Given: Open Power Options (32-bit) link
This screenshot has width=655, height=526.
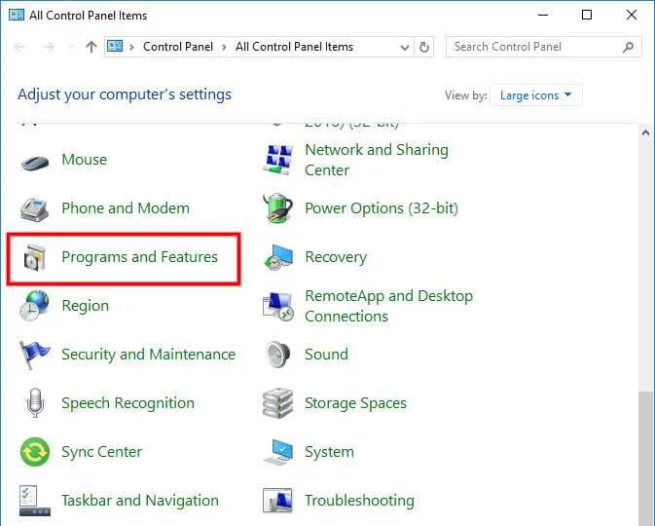Looking at the screenshot, I should (382, 208).
